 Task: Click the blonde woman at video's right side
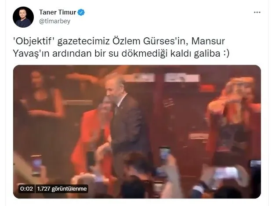click(x=234, y=121)
